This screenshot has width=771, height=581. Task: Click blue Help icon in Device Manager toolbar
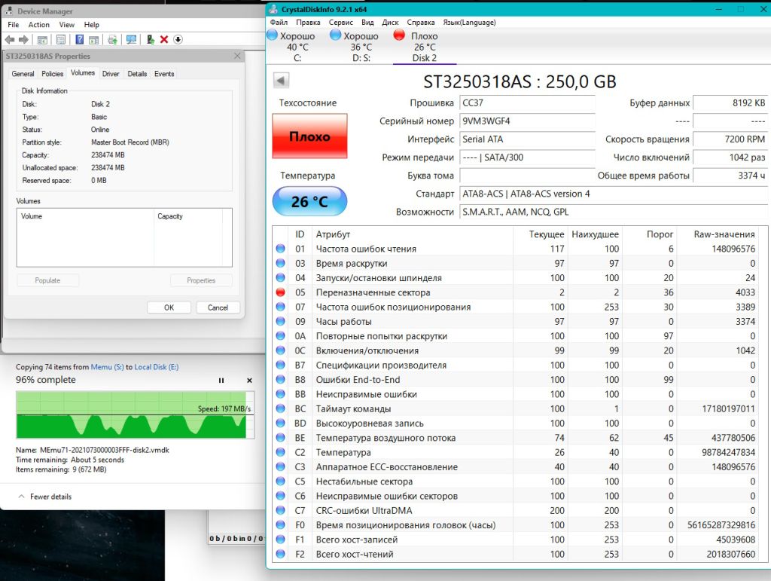click(x=79, y=40)
